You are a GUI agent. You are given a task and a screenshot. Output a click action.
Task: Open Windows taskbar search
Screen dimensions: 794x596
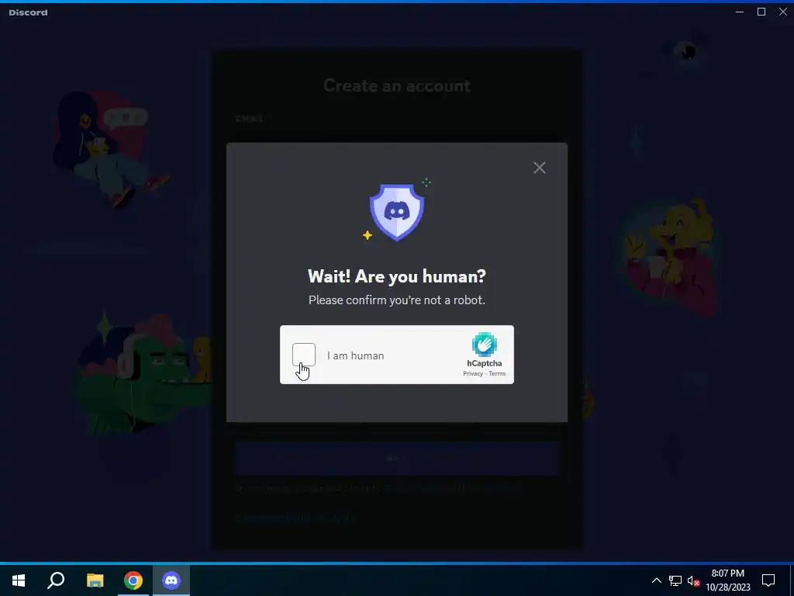tap(56, 580)
